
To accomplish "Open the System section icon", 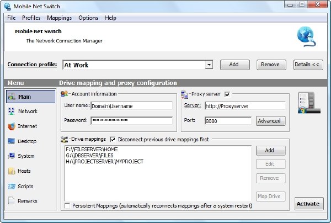I will (12, 156).
